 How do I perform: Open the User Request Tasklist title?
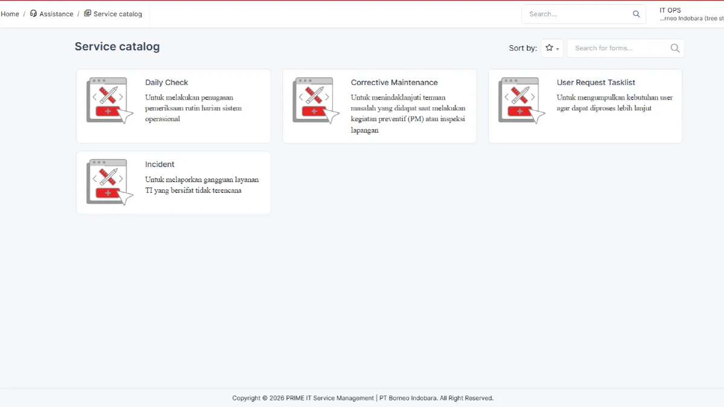click(x=596, y=83)
